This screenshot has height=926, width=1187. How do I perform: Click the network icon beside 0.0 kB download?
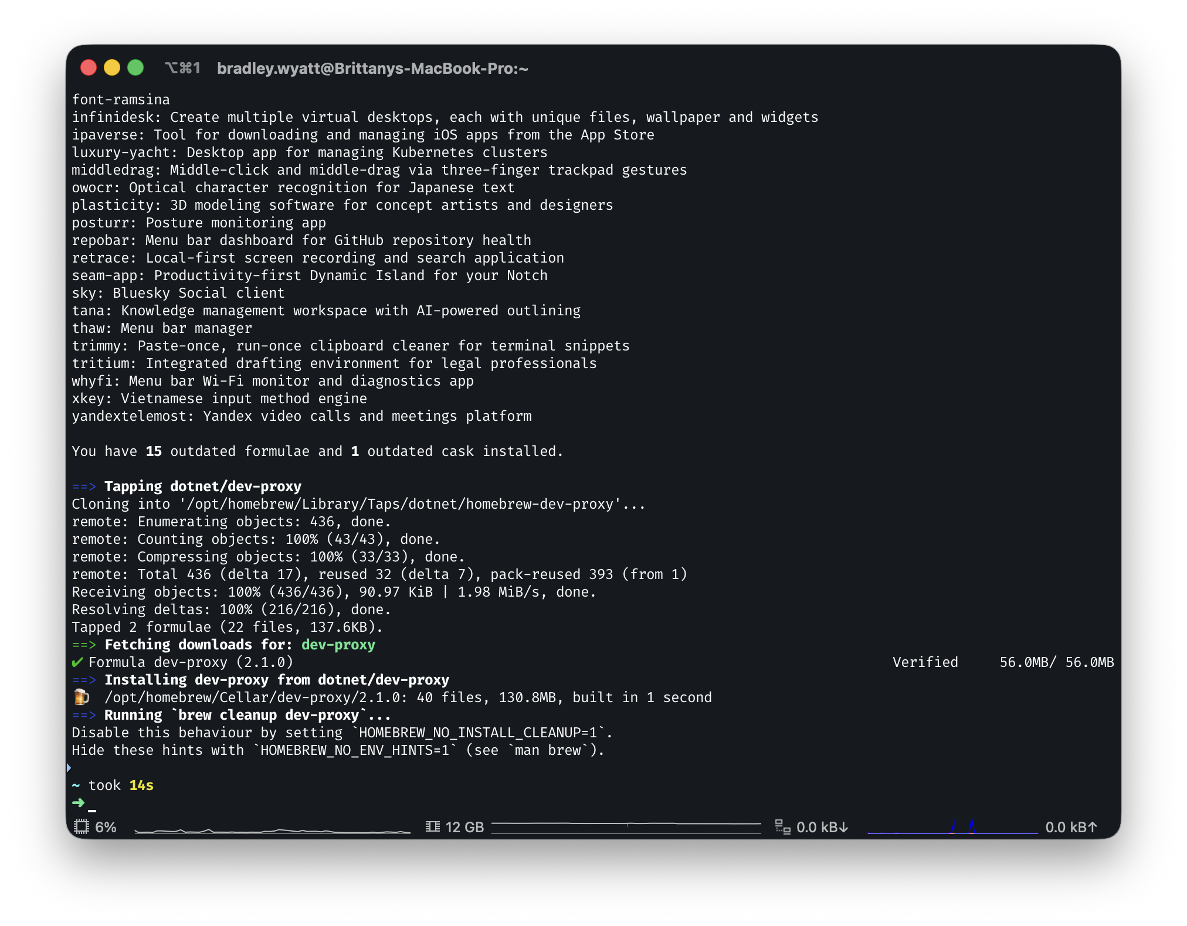782,827
